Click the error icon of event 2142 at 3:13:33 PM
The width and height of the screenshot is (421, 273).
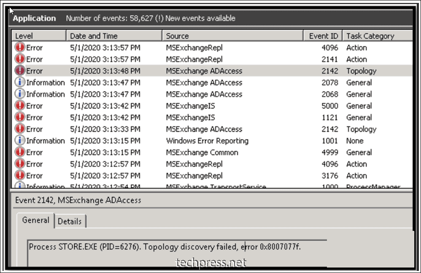[20, 129]
